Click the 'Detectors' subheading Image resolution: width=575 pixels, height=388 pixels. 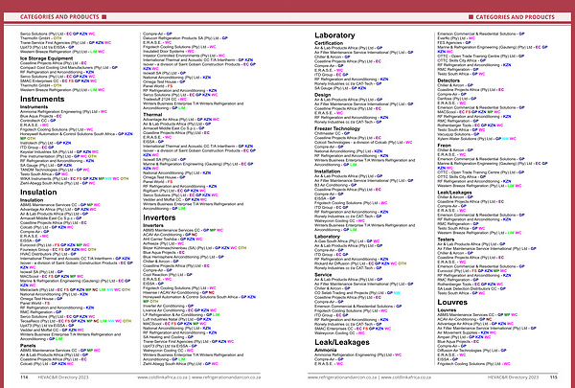(x=448, y=80)
